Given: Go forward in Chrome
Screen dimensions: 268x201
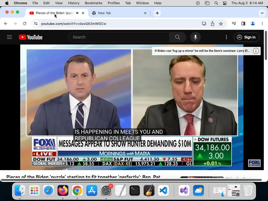Looking at the screenshot, I should pyautogui.click(x=15, y=24).
